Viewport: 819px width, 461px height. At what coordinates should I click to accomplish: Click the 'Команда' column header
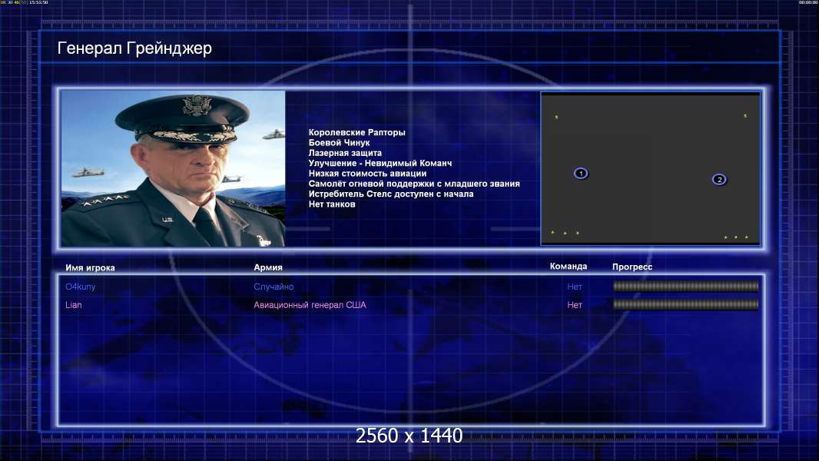point(569,267)
